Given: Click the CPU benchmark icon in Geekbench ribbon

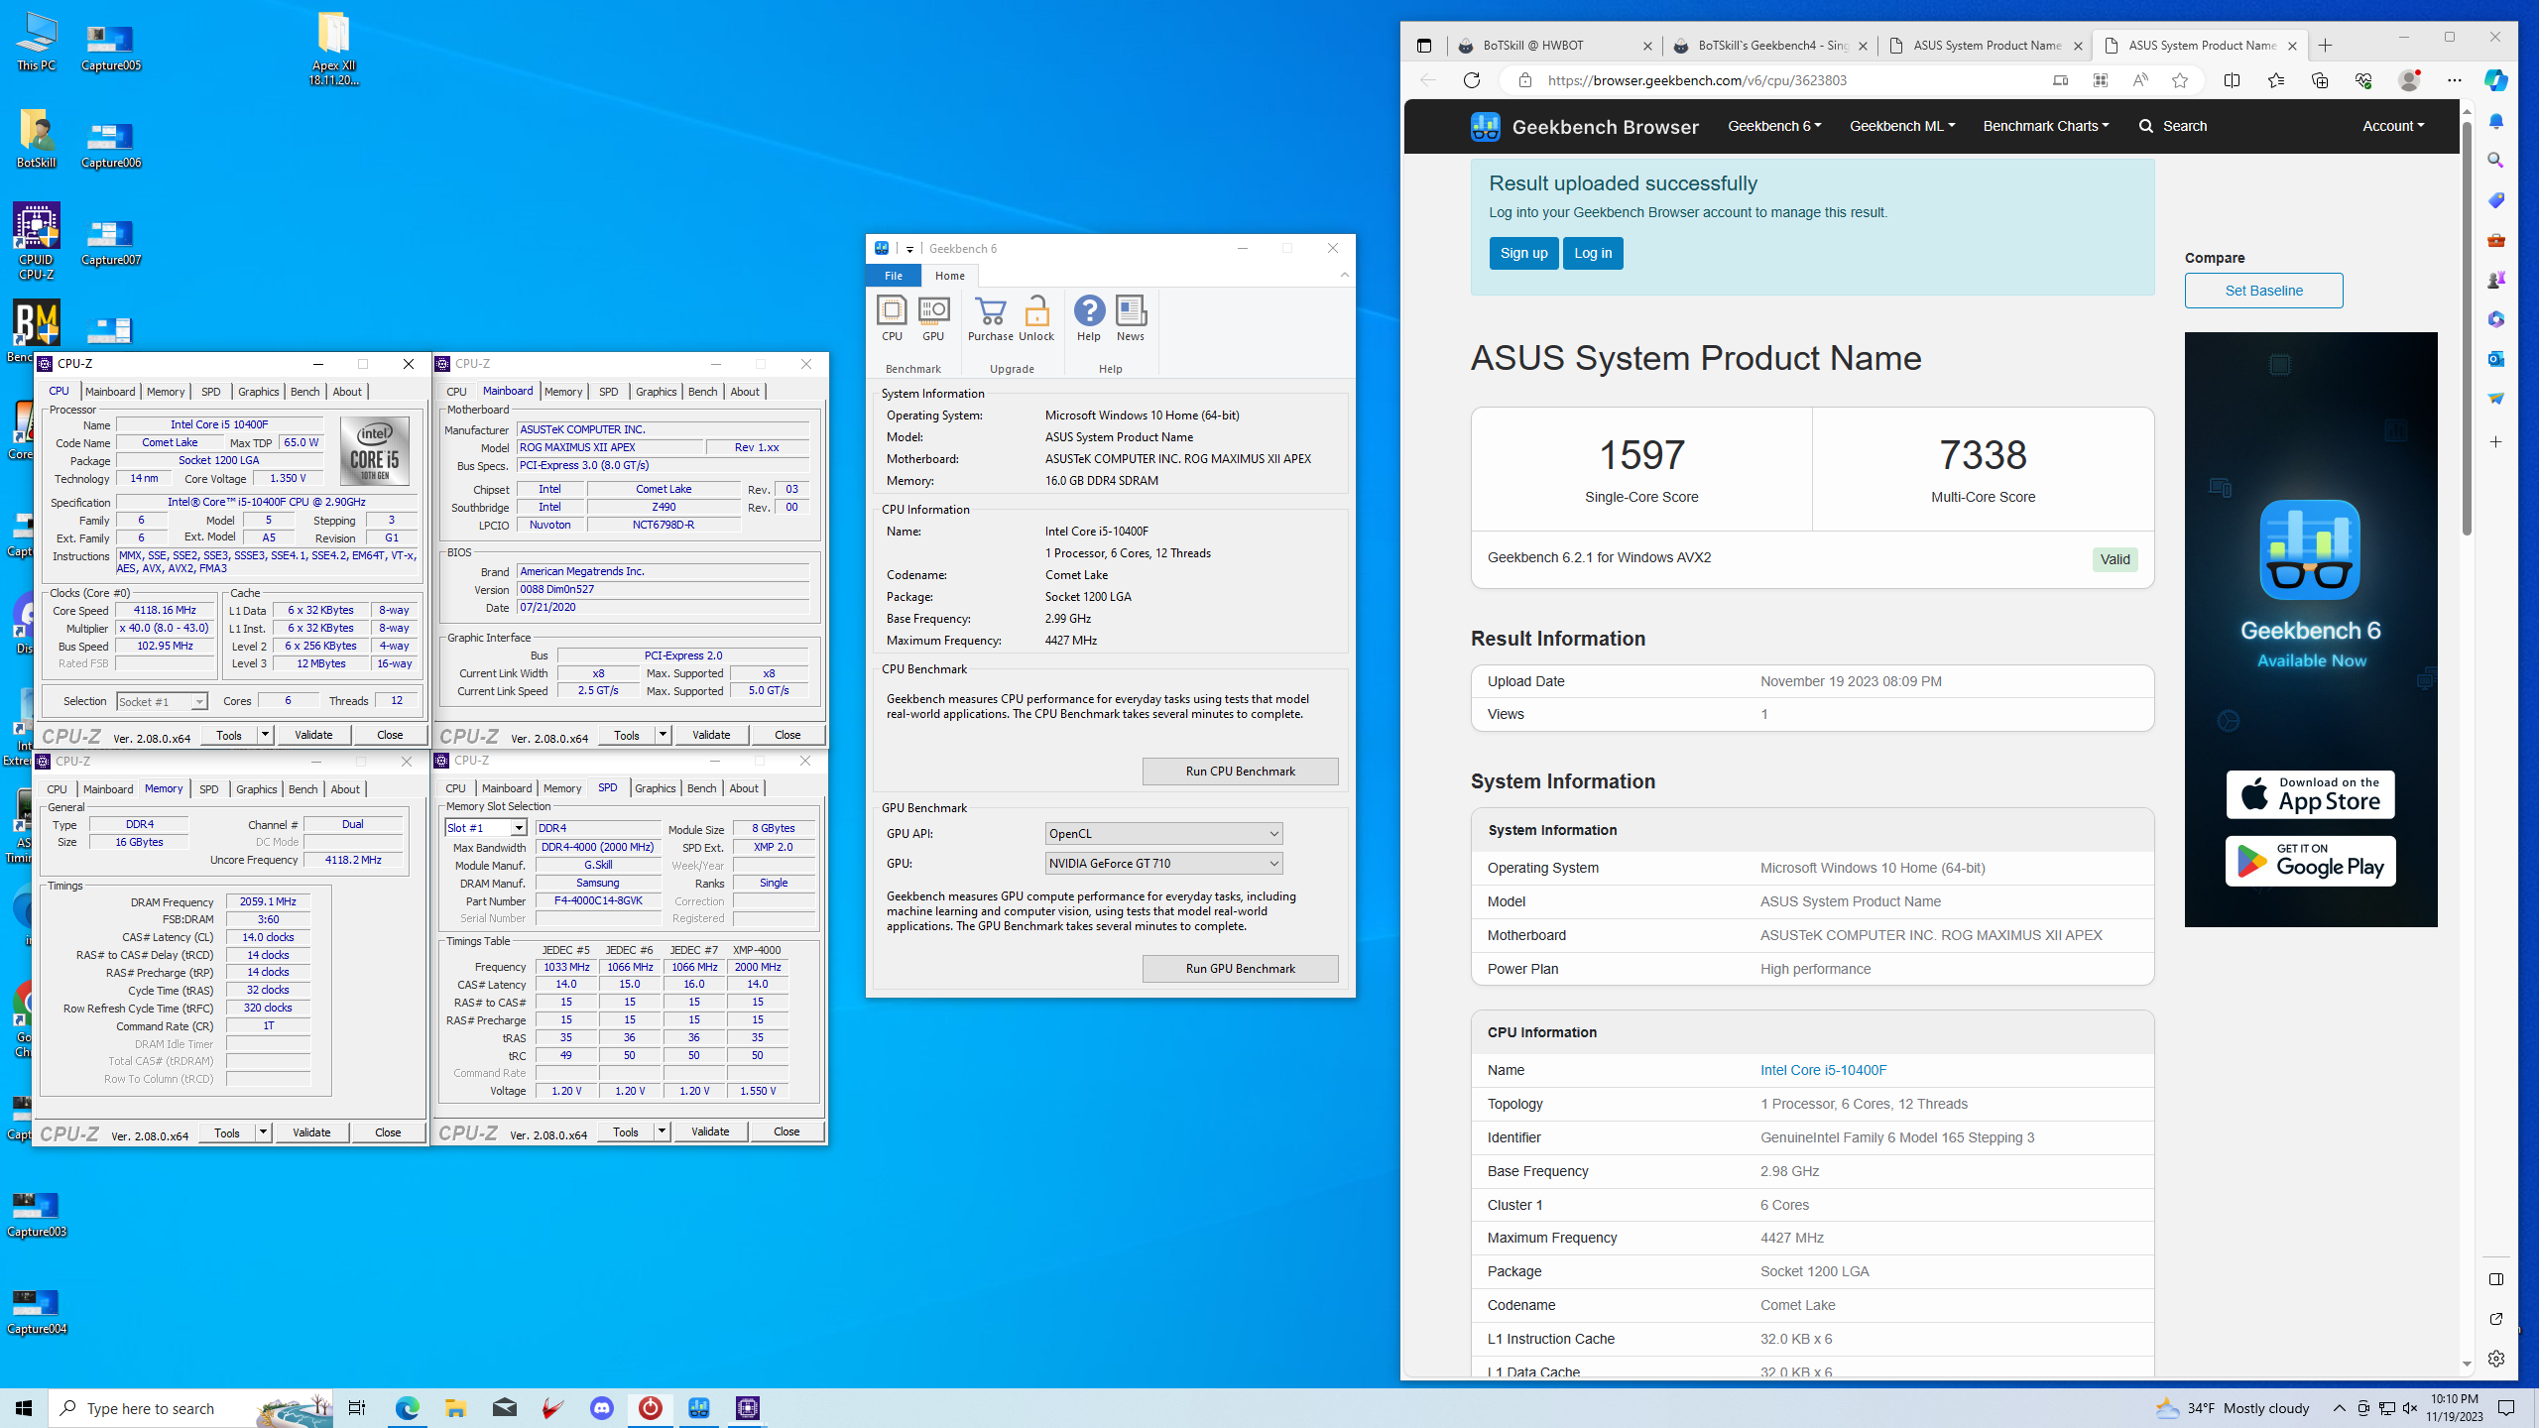Looking at the screenshot, I should click(892, 318).
